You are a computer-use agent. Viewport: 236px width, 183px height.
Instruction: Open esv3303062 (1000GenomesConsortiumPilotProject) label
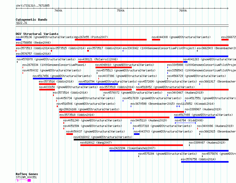coord(159,48)
